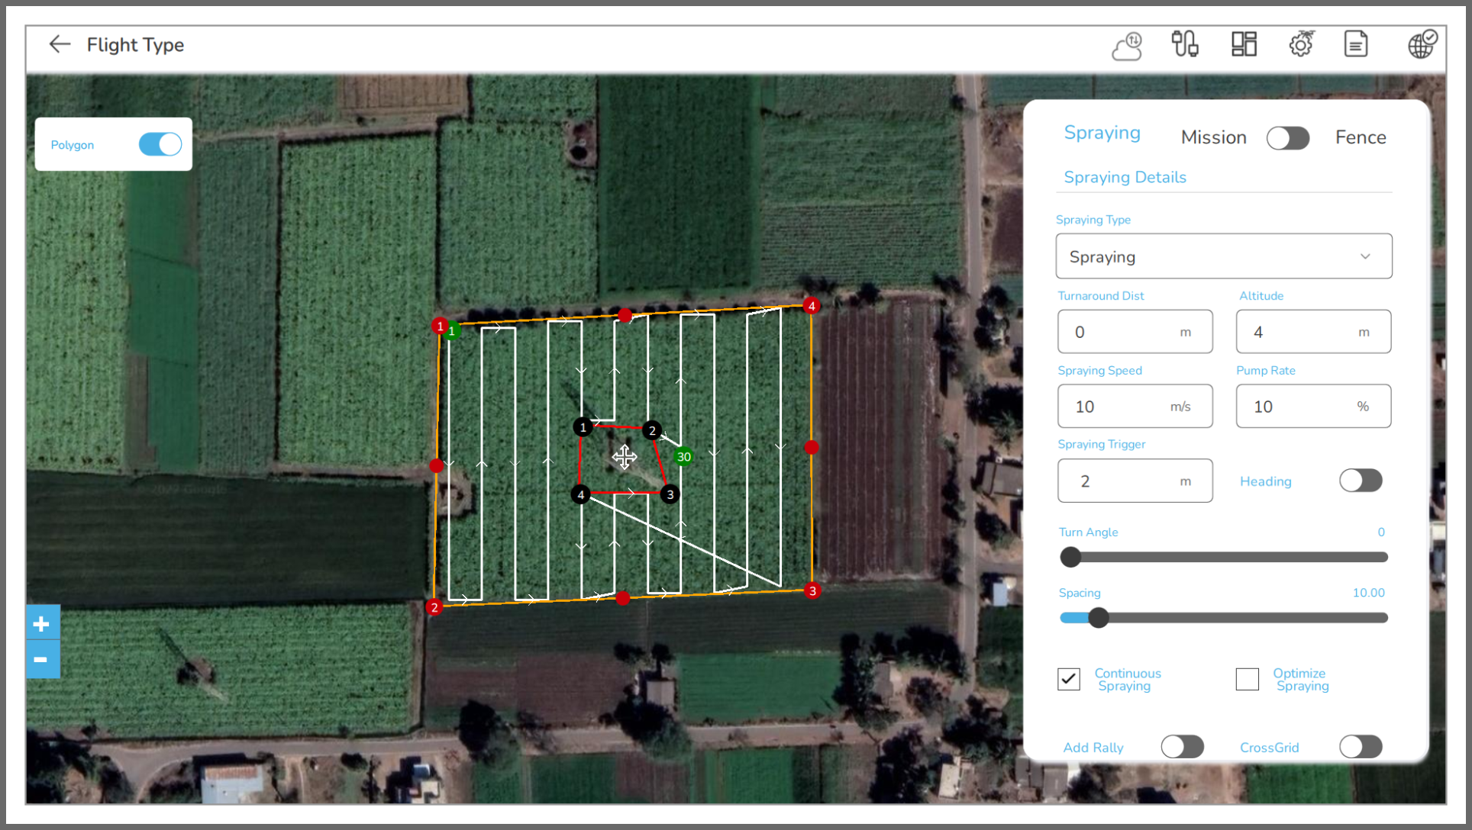The width and height of the screenshot is (1472, 830).
Task: Zoom out the map with minus button
Action: [x=42, y=660]
